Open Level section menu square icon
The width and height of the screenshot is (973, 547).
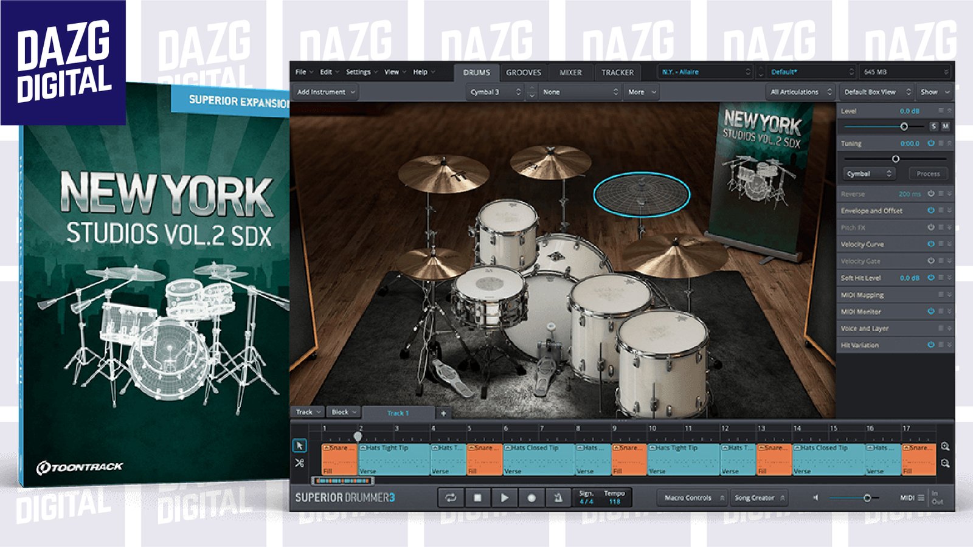[941, 111]
